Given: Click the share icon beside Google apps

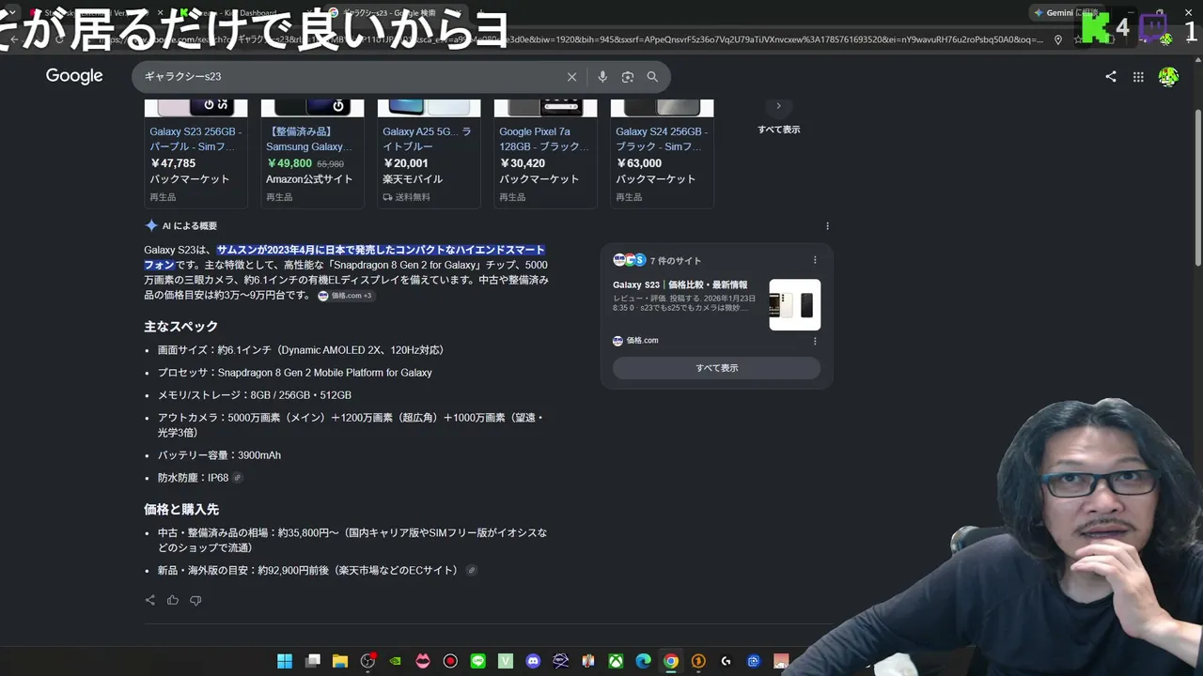Looking at the screenshot, I should tap(1111, 77).
